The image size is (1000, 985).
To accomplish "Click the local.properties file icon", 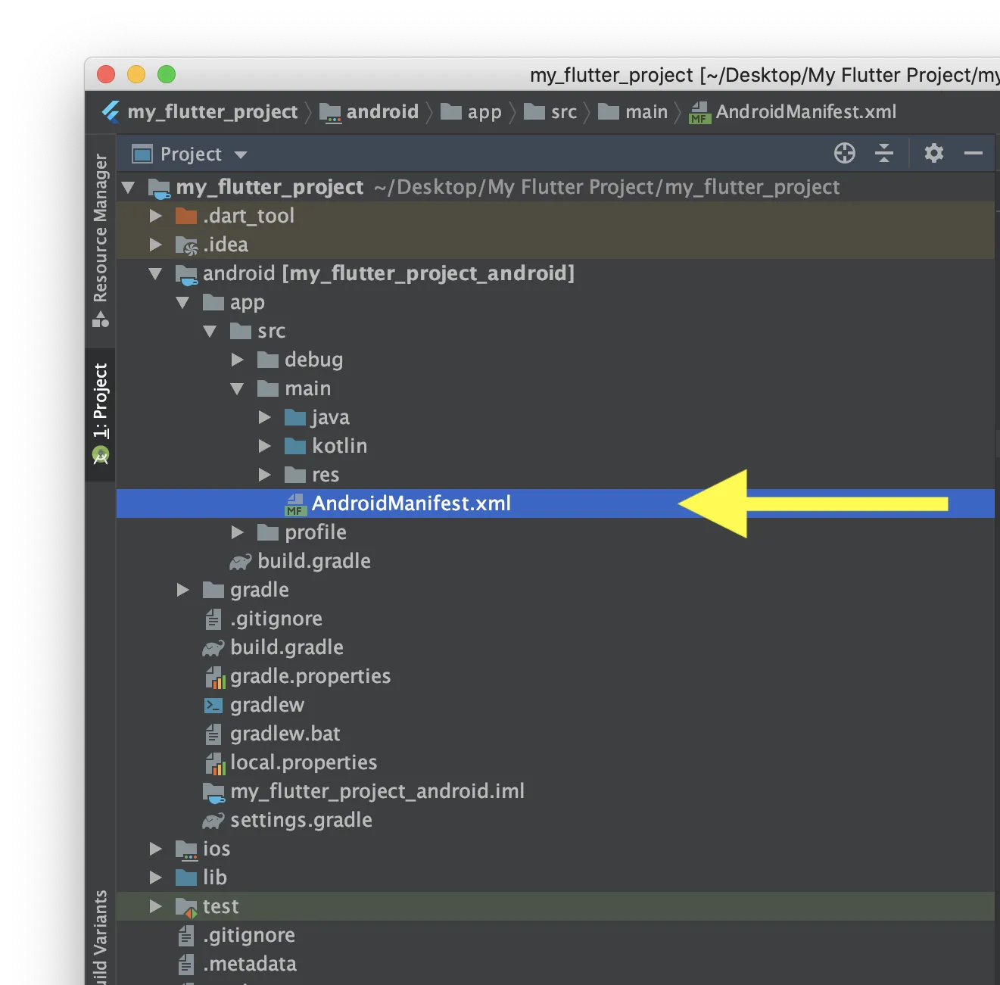I will [216, 763].
